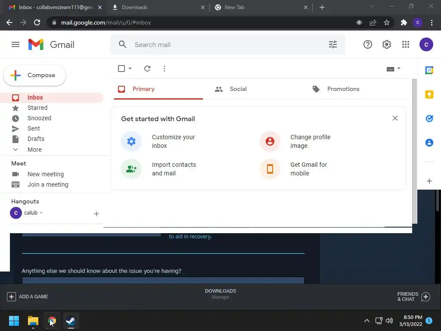The width and height of the screenshot is (441, 331).
Task: Switch to the New Tab browser tab
Action: pyautogui.click(x=261, y=7)
